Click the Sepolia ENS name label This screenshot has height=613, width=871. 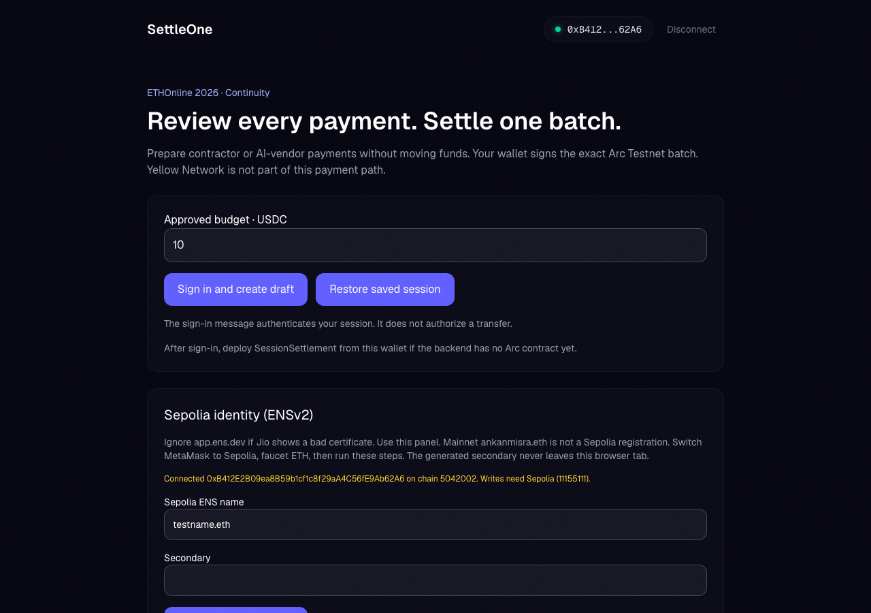click(x=204, y=502)
